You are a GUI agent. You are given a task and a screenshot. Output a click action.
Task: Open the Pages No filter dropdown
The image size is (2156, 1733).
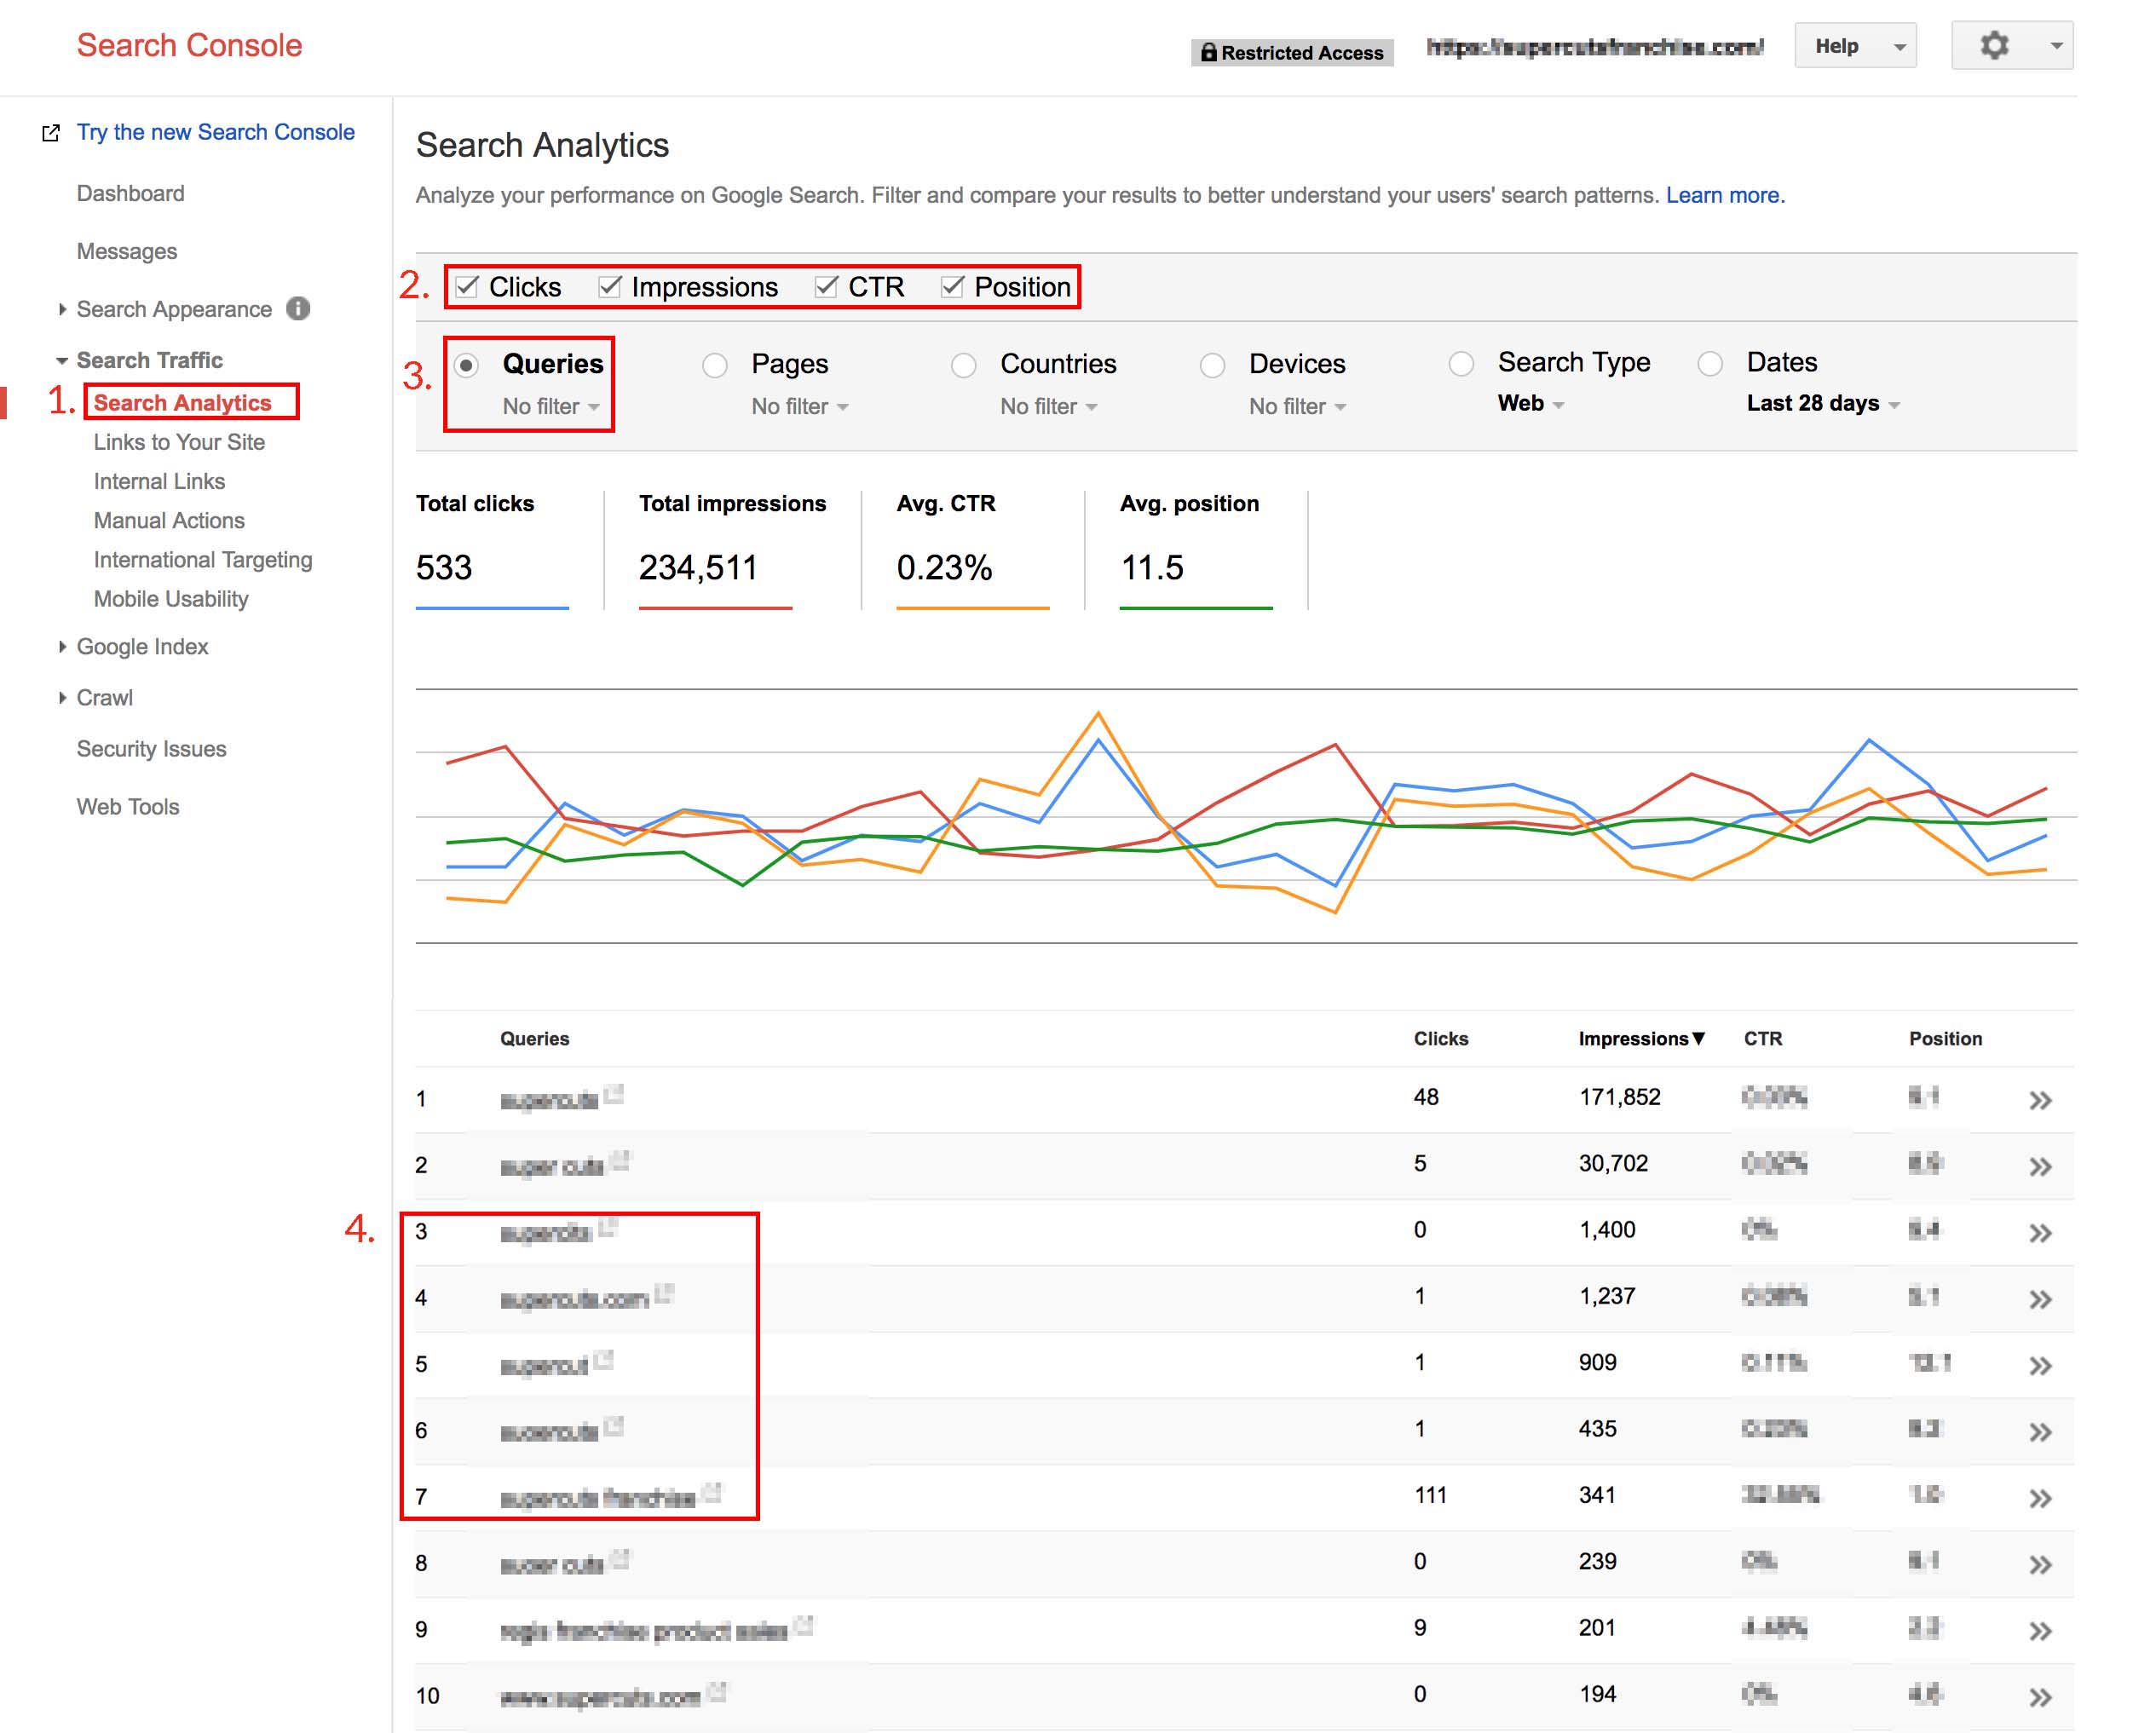(800, 407)
